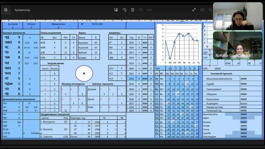Viewport: 265px width, 149px height.
Task: Select the '1. Молодость' row
Action: (83, 122)
